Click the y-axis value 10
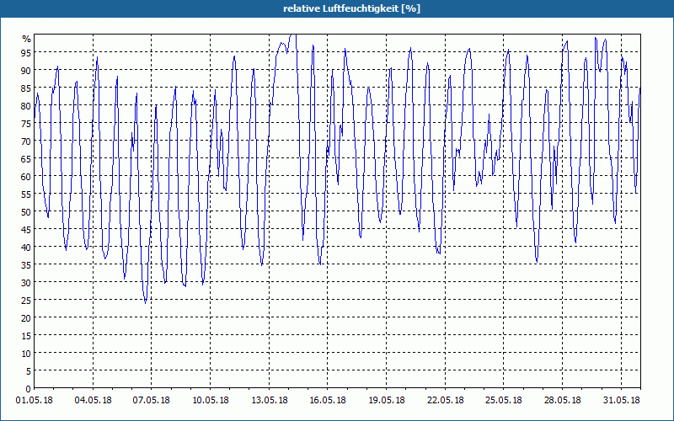Screen dimensions: 674x421 pos(26,353)
